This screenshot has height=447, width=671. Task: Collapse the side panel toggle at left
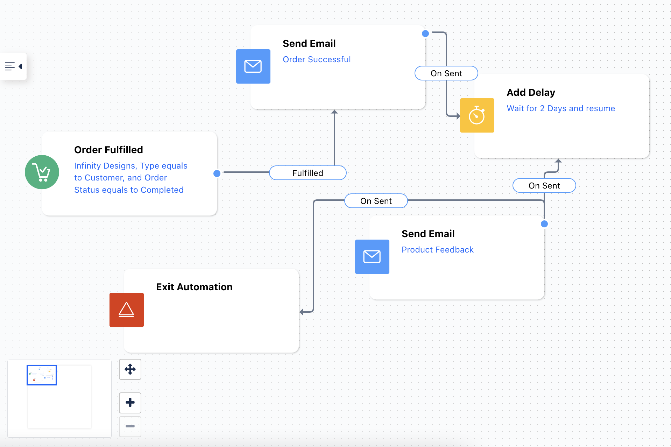coord(13,66)
